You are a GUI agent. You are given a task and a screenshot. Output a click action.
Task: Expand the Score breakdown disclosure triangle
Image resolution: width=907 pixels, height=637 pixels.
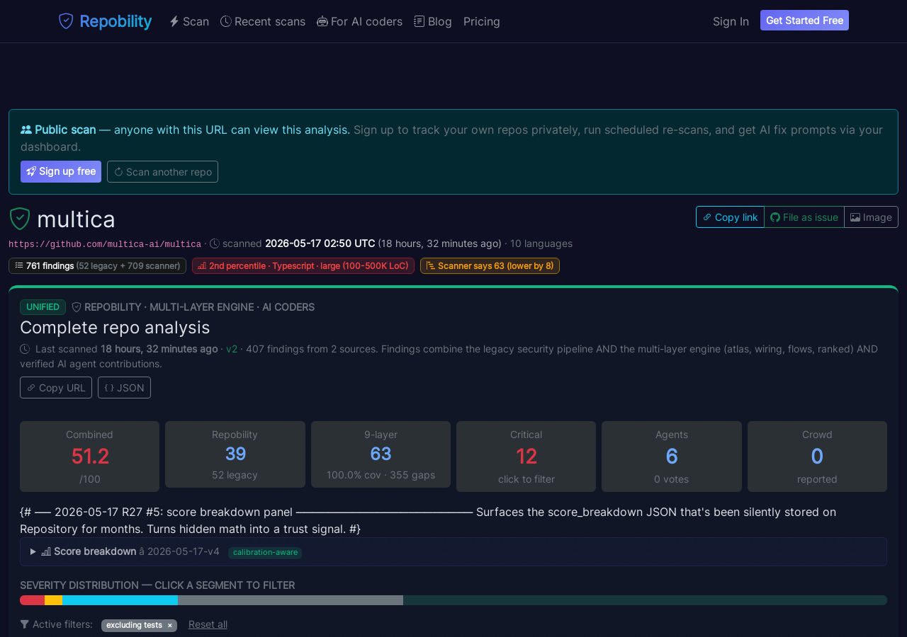(x=33, y=551)
